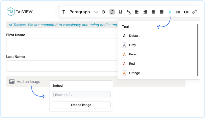Viewport: 205px width, 118px height.
Task: Expand the Paragraph style dropdown
Action: 96,12
